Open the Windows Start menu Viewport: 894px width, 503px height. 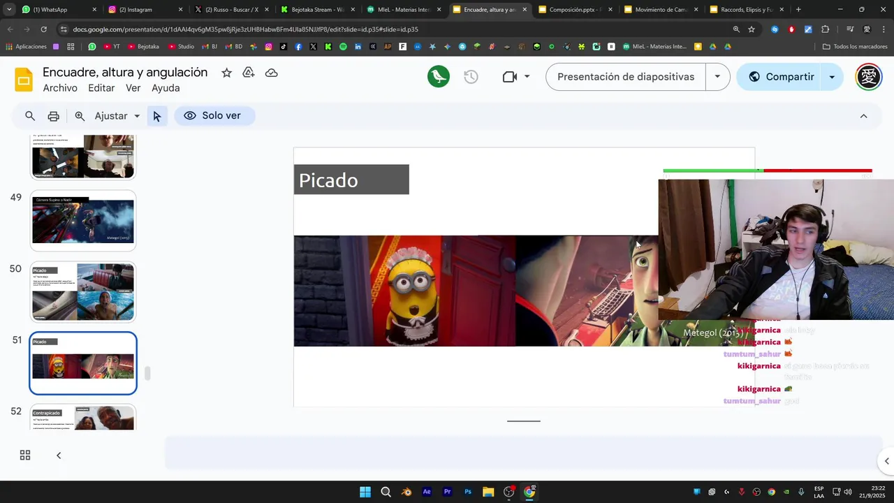tap(365, 492)
